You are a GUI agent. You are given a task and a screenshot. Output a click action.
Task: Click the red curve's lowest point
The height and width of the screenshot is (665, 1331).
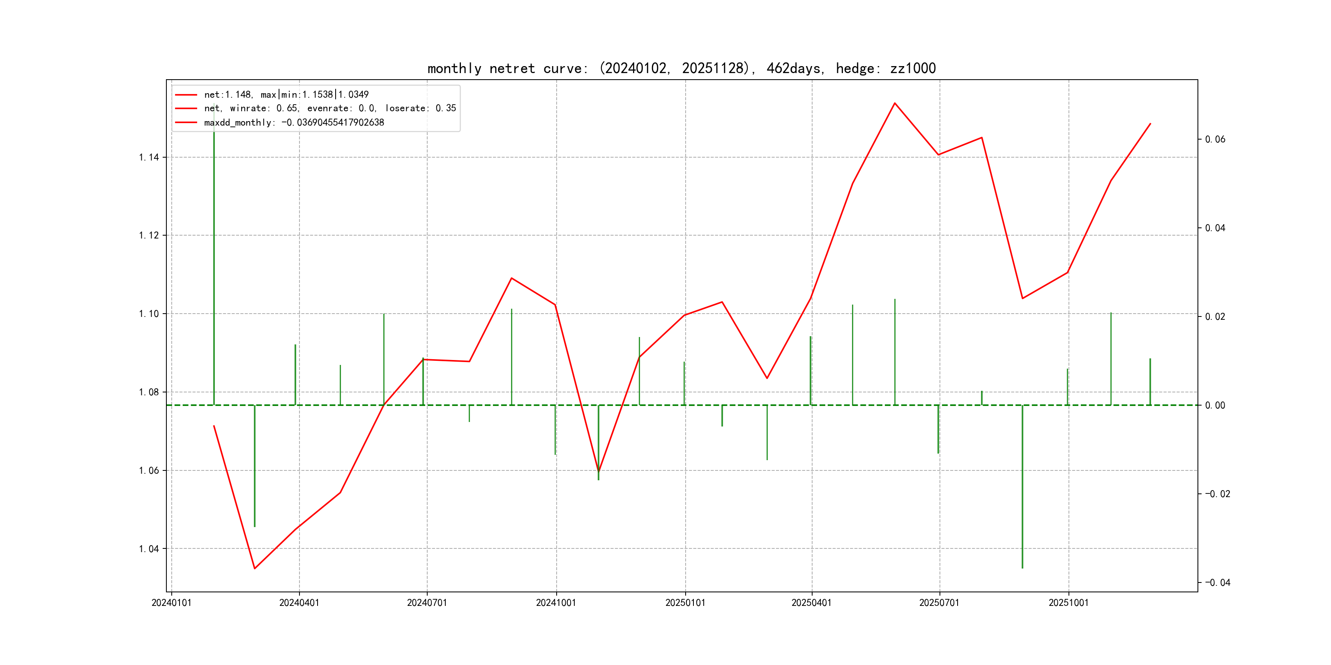click(255, 569)
